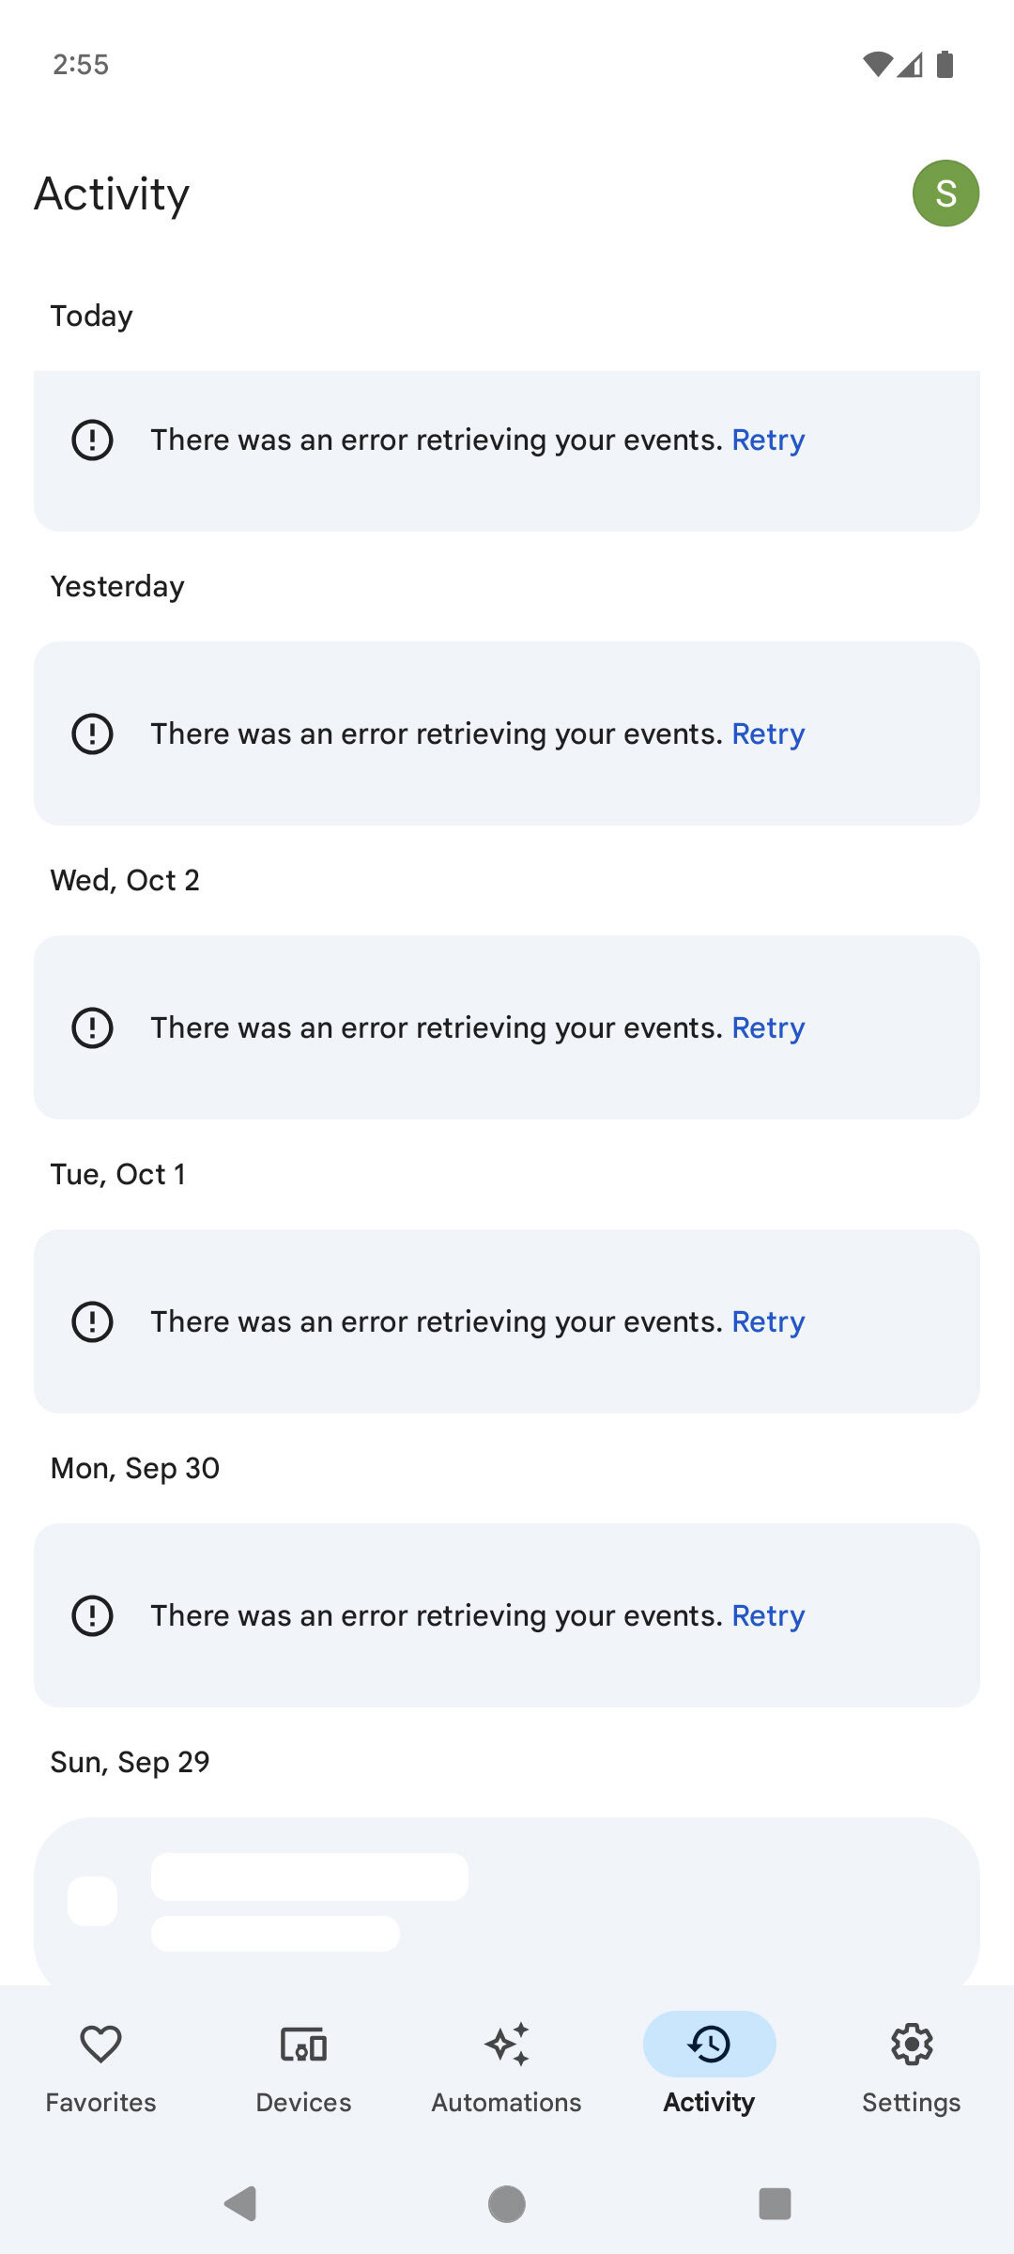The width and height of the screenshot is (1014, 2254).
Task: Open the Favorites heart icon tab
Action: point(100,2046)
